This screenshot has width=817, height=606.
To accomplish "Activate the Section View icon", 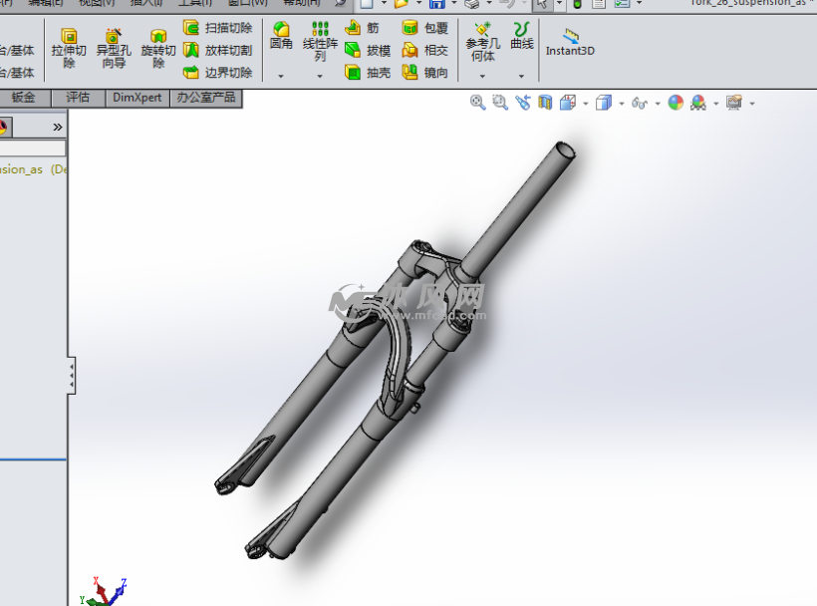I will click(545, 103).
